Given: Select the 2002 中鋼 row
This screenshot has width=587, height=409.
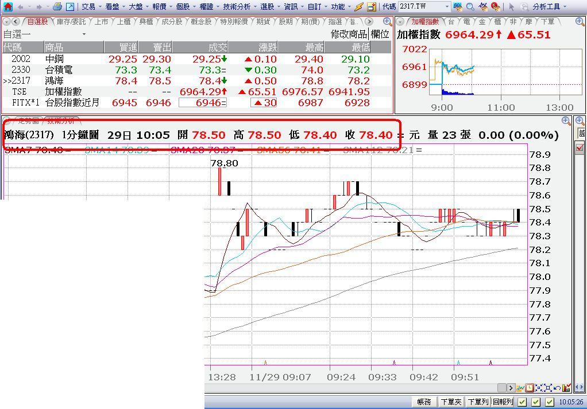Looking at the screenshot, I should click(x=196, y=59).
